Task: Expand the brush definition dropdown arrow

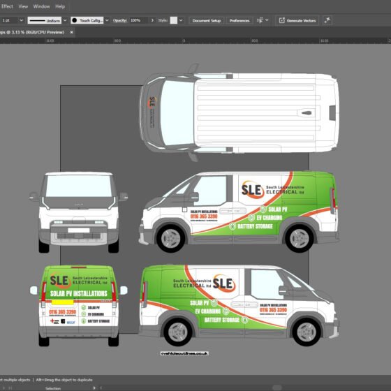Action: click(107, 20)
